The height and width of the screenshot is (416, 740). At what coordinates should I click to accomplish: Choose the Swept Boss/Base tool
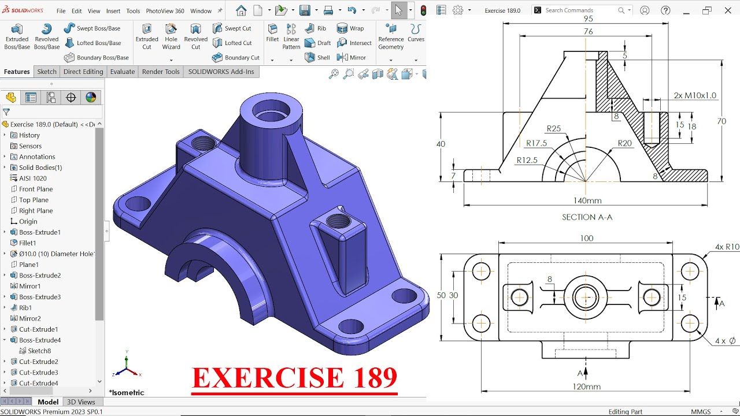pyautogui.click(x=92, y=28)
